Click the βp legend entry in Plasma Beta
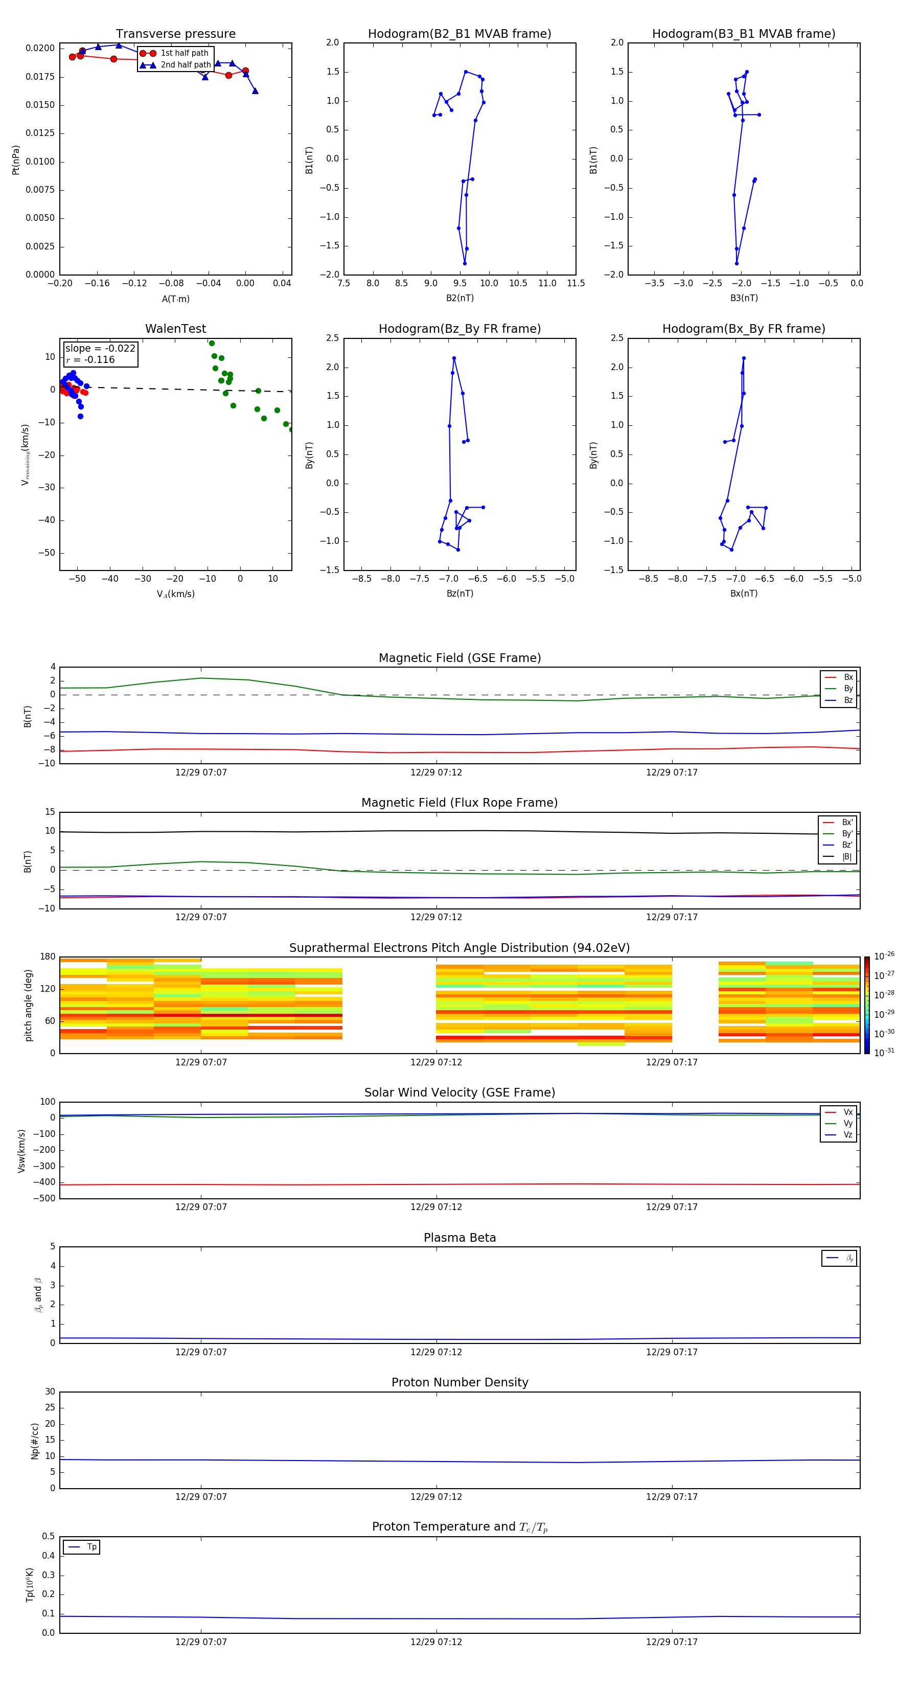 tap(839, 1258)
